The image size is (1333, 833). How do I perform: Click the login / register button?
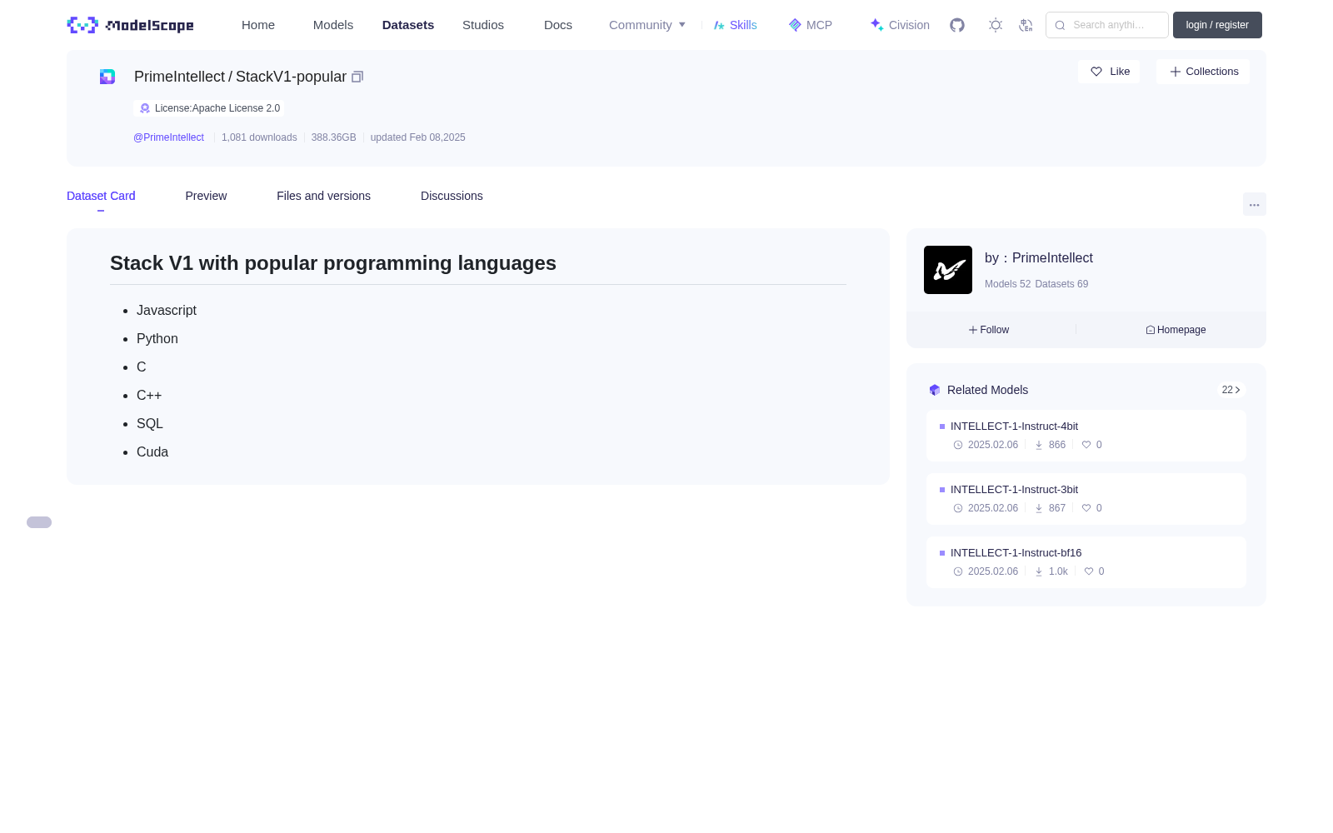coord(1217,25)
